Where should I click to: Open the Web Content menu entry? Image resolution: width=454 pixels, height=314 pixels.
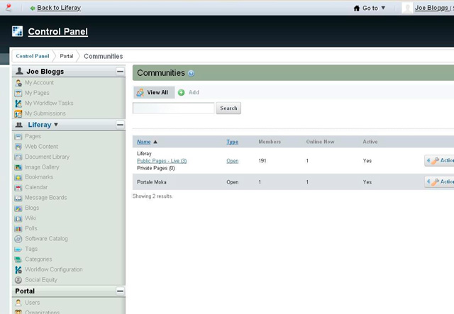[41, 147]
